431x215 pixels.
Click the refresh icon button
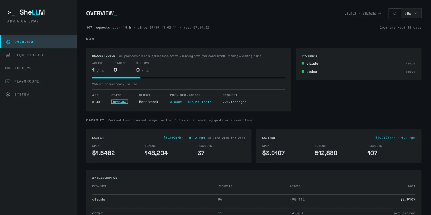coord(395,13)
